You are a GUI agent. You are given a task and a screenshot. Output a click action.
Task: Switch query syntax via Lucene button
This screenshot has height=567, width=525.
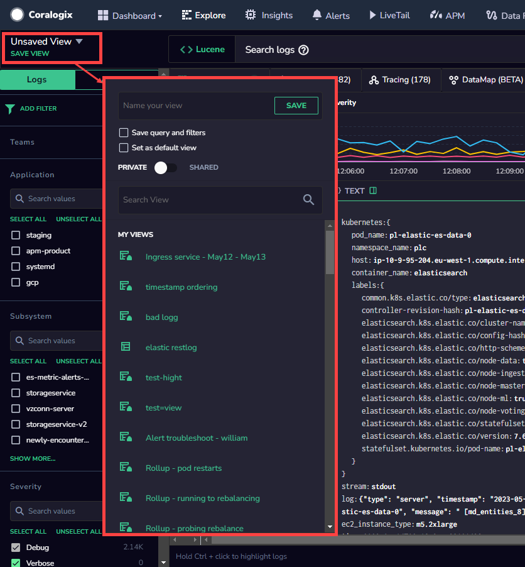202,49
